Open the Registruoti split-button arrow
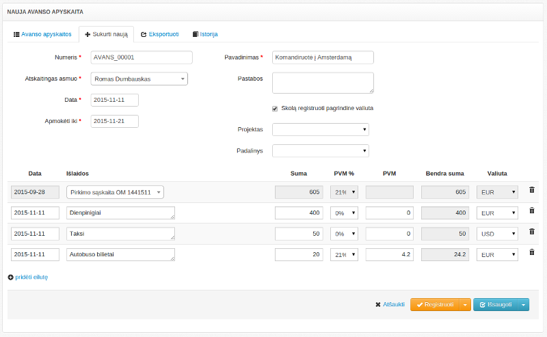The width and height of the screenshot is (547, 337). tap(466, 305)
